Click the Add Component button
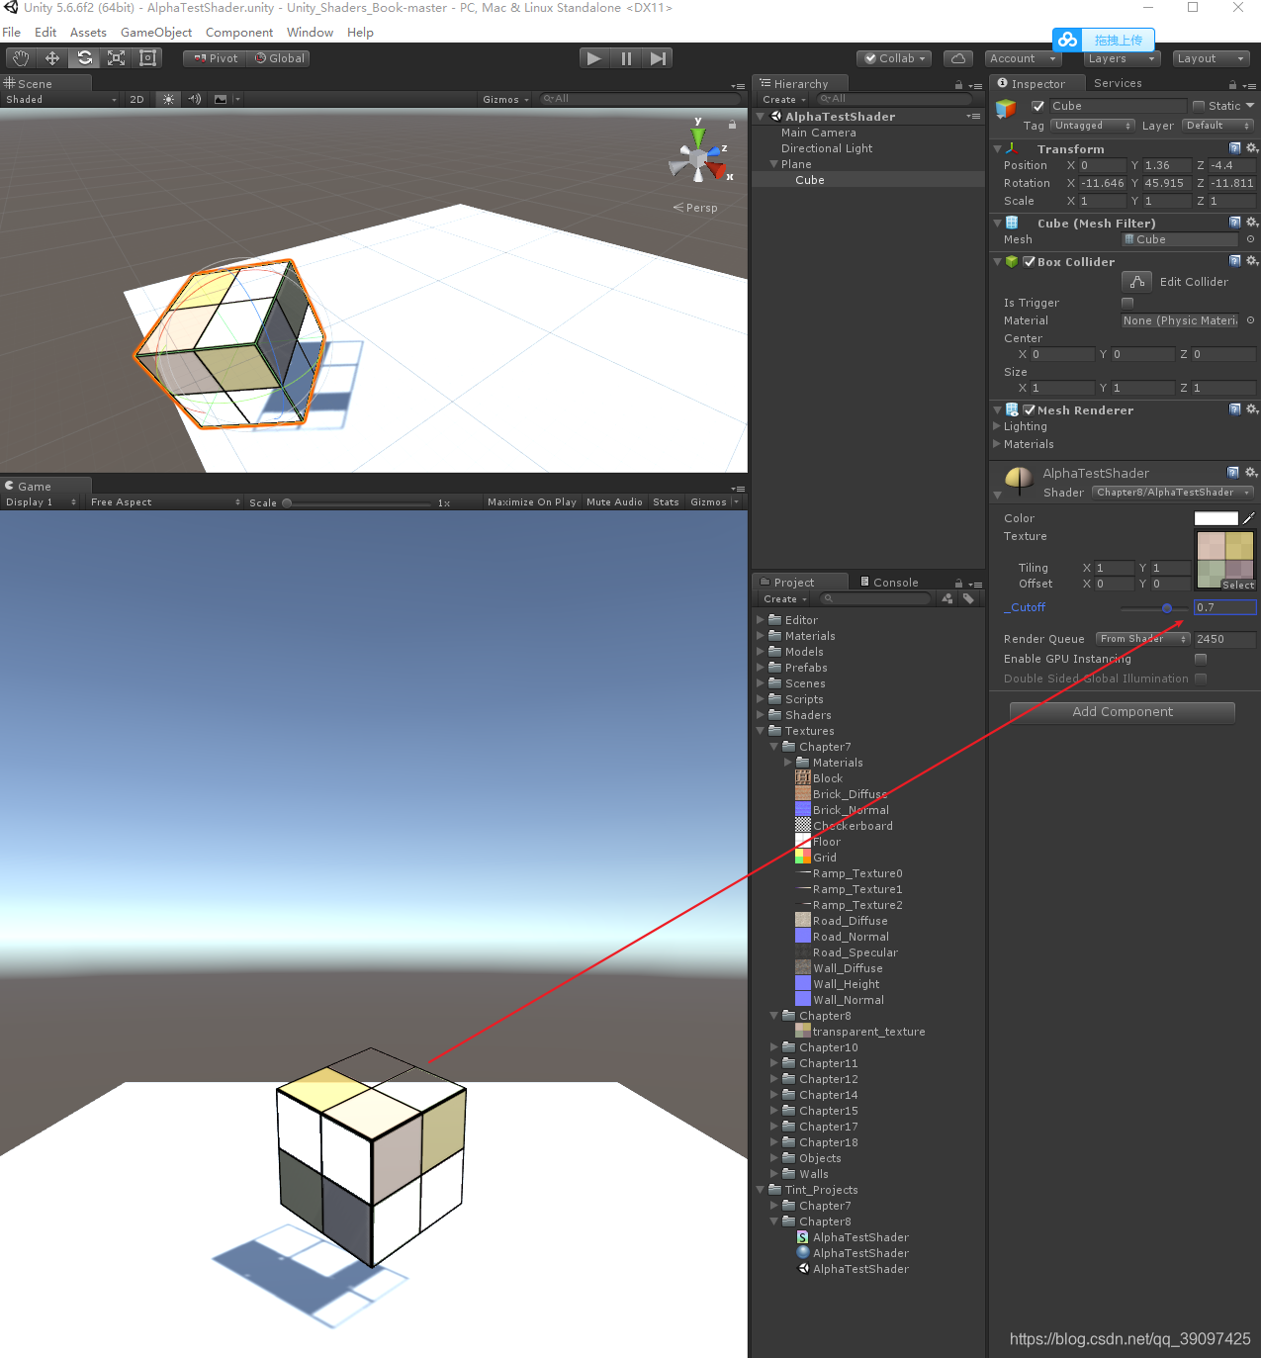1261x1358 pixels. [x=1123, y=711]
